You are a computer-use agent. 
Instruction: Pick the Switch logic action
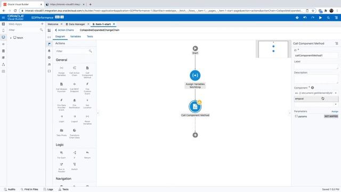tap(75, 166)
